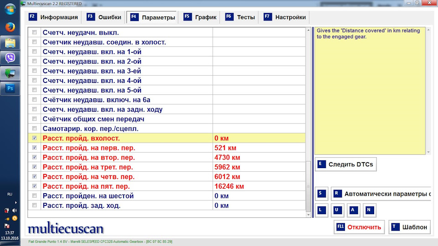Go to the Тесты tab
438x246 pixels.
240,17
